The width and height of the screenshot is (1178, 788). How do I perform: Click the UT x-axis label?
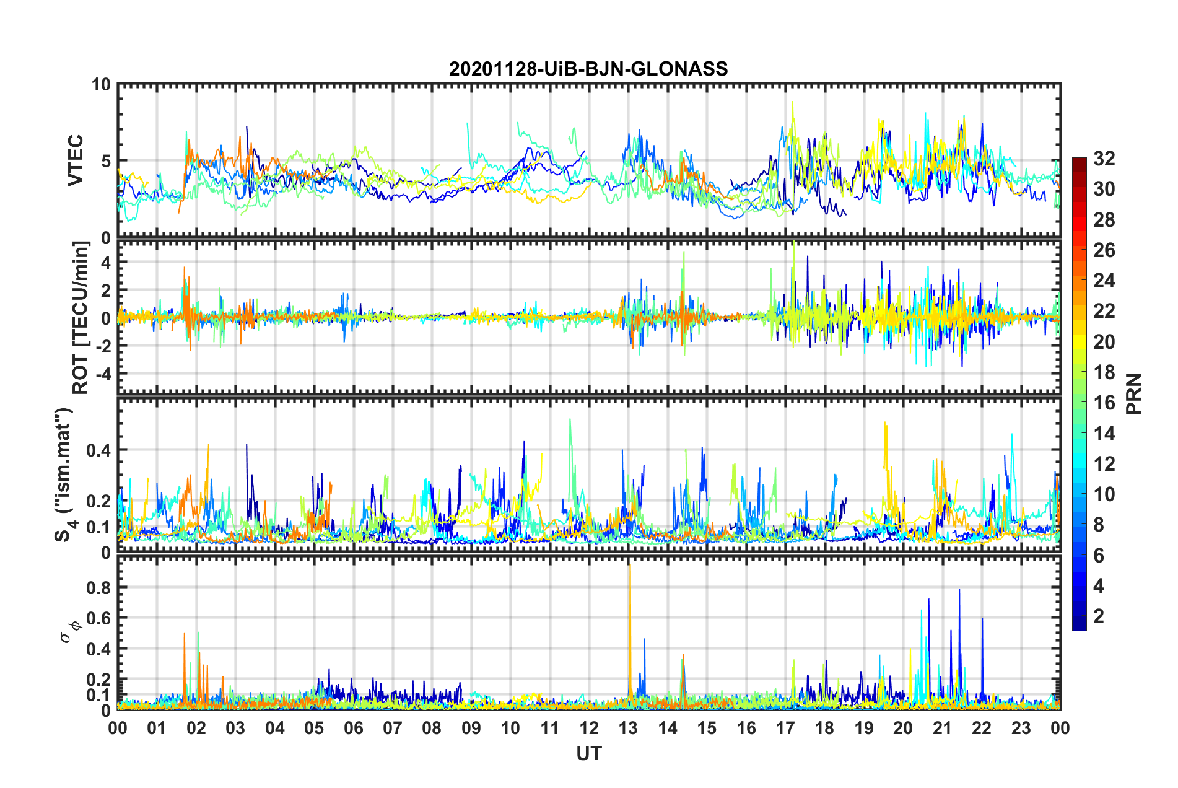[589, 753]
